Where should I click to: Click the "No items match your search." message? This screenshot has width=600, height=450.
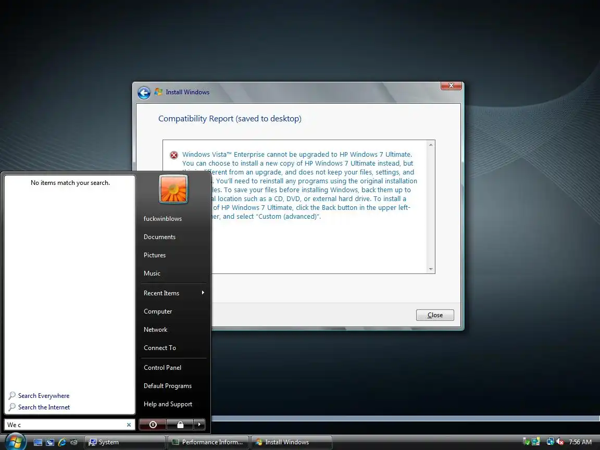70,183
